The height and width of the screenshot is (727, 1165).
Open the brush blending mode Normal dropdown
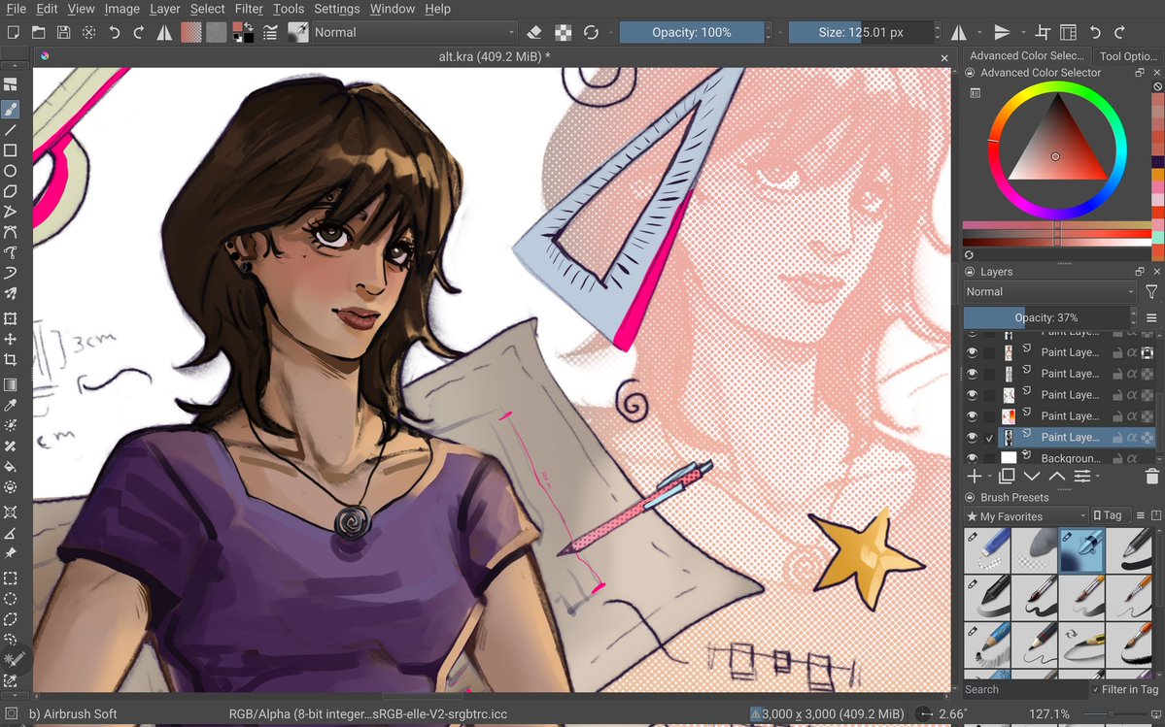414,33
